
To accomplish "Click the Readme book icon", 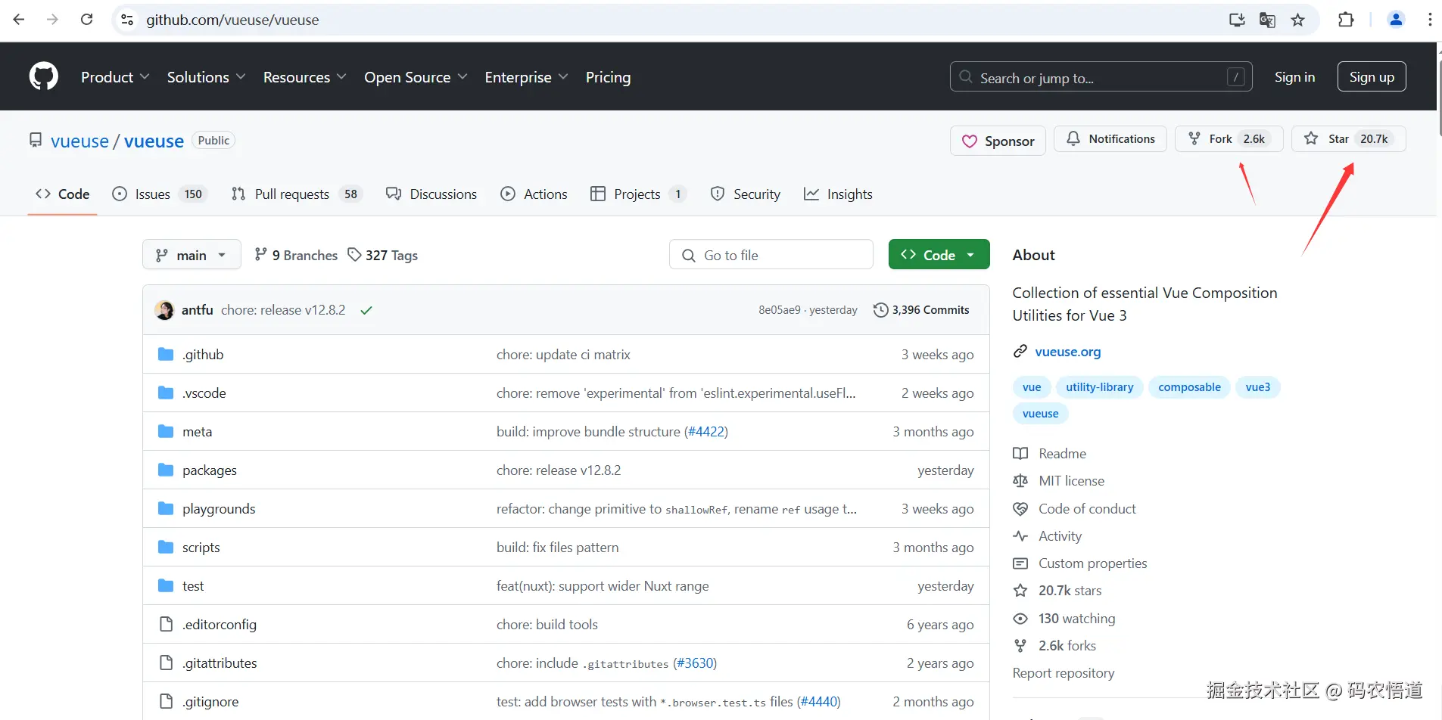I will pos(1020,454).
